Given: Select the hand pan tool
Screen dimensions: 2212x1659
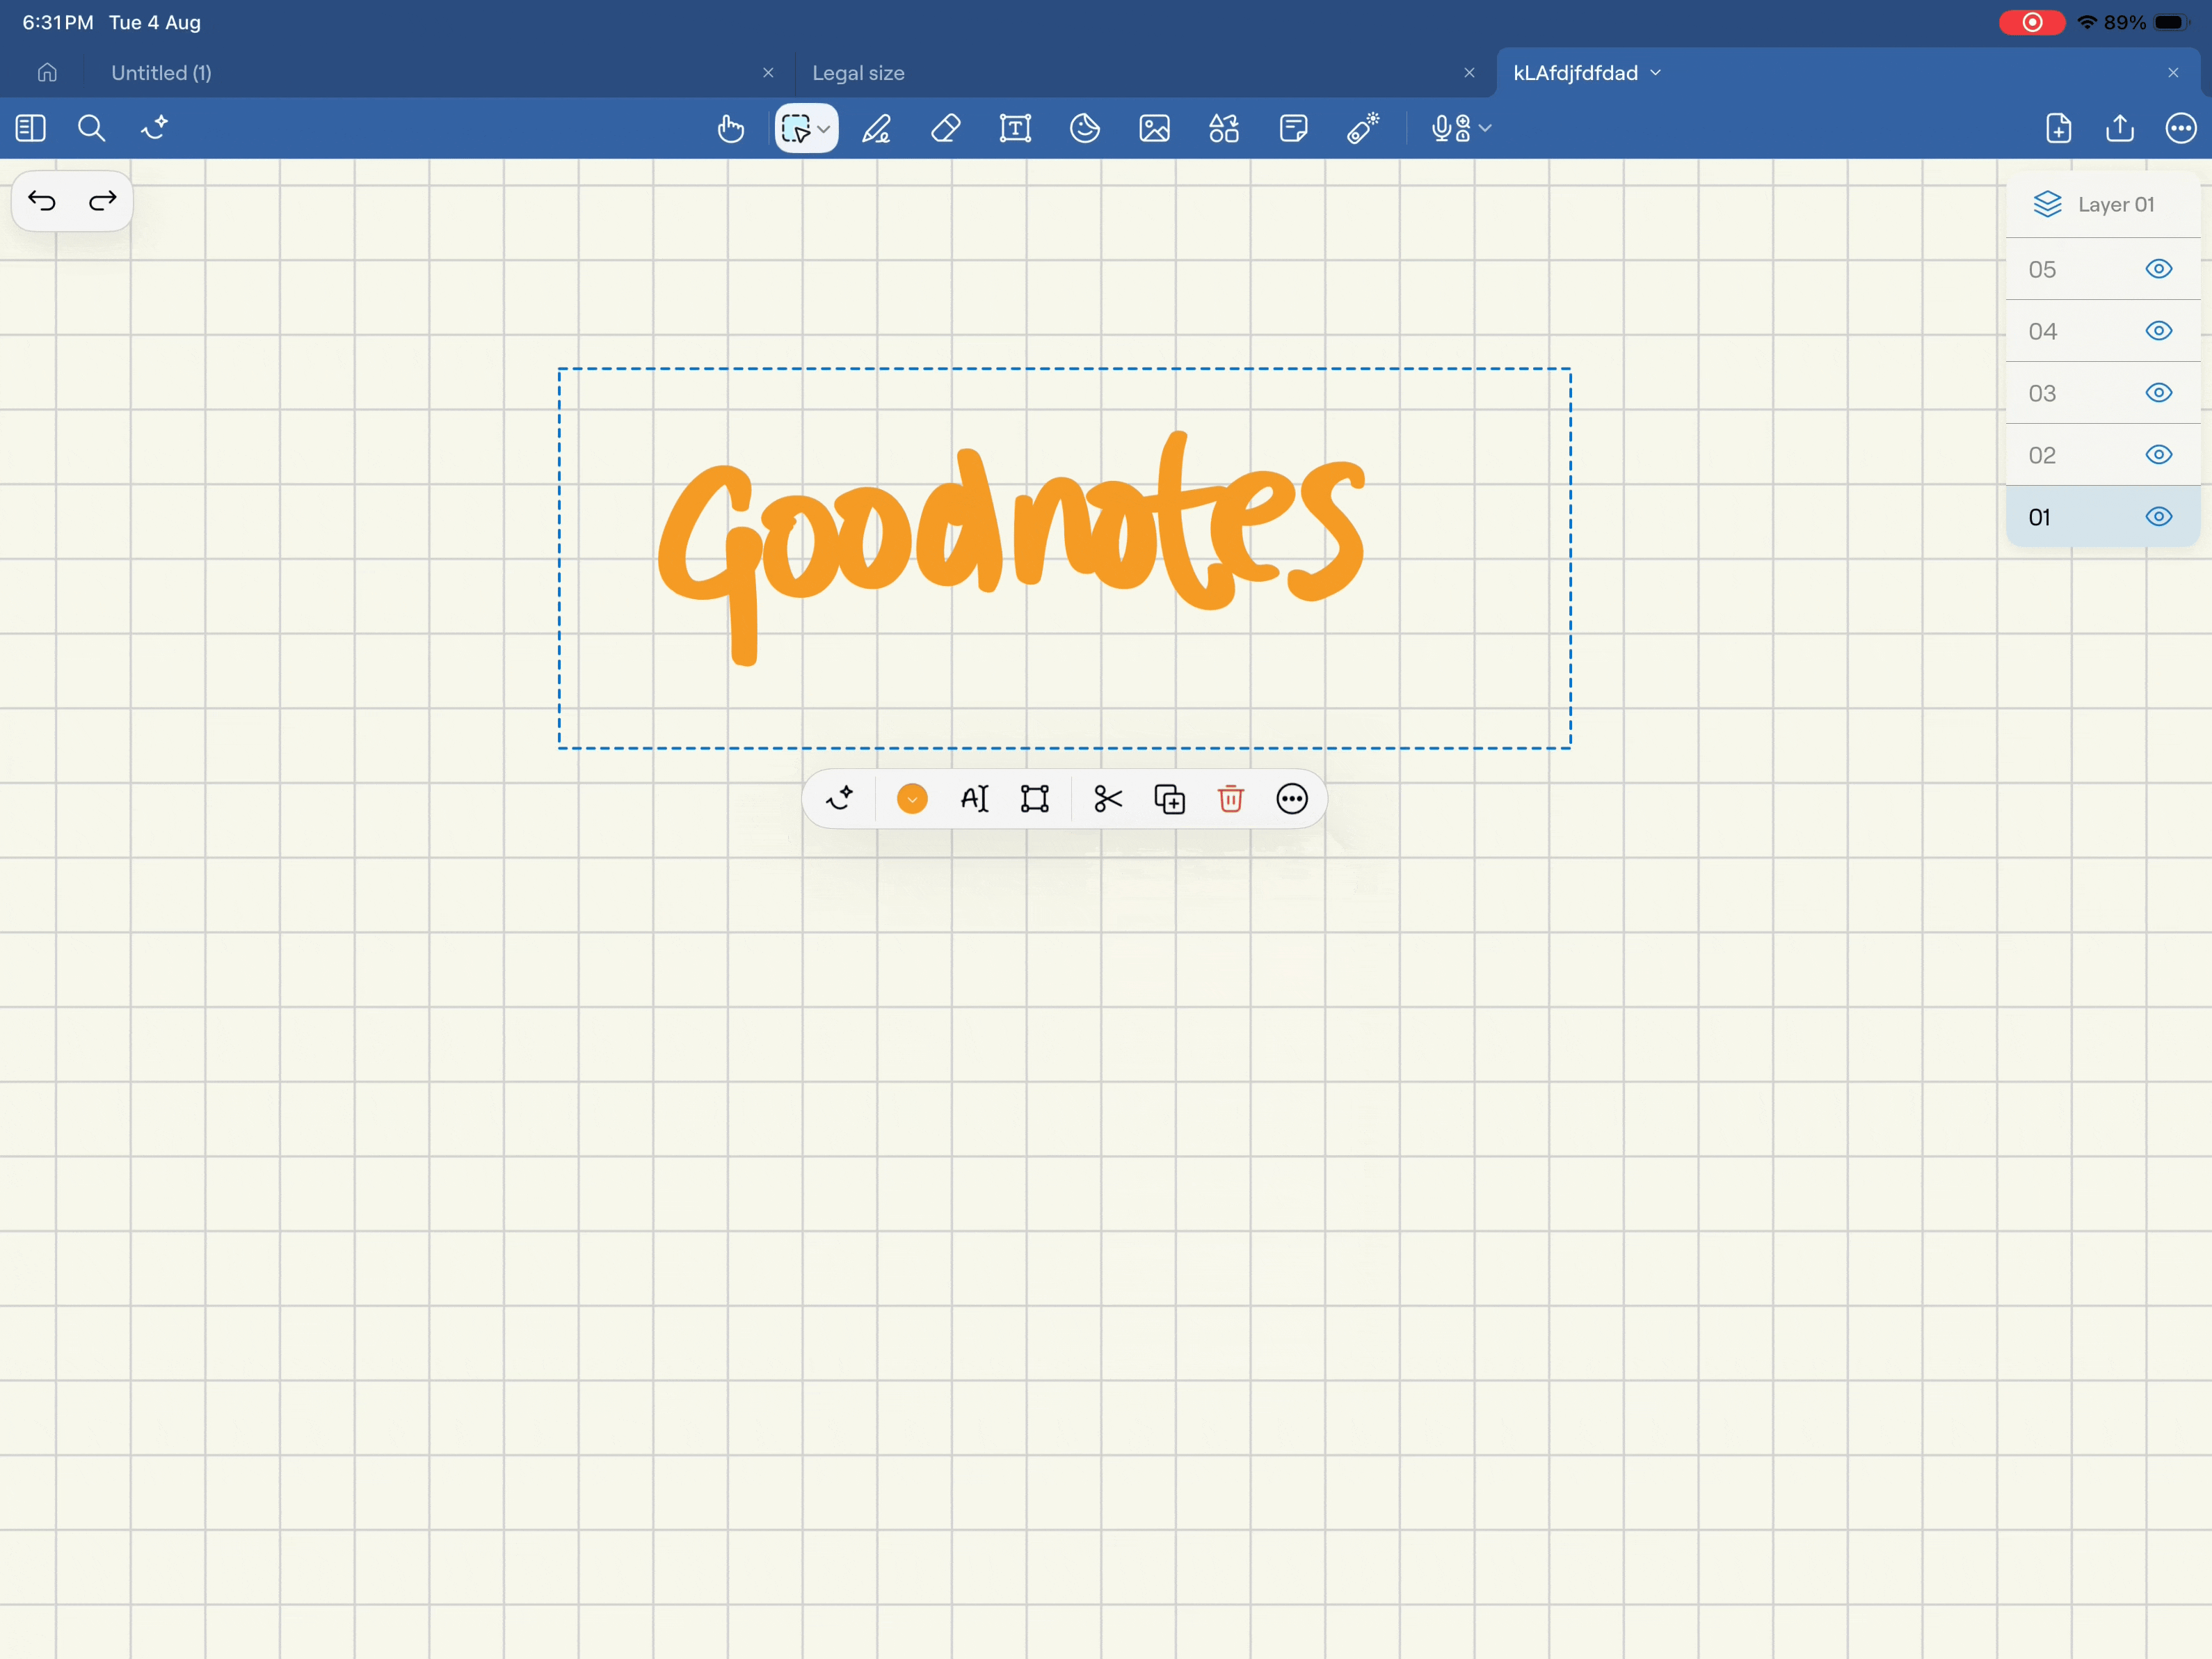Looking at the screenshot, I should click(731, 128).
